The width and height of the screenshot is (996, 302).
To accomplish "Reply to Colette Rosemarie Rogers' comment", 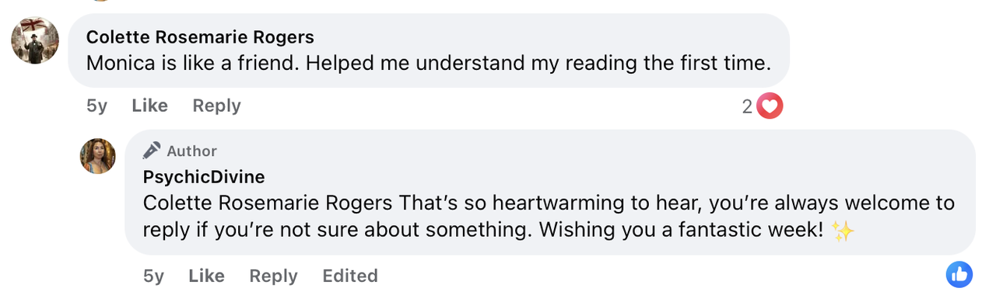I will coord(216,106).
